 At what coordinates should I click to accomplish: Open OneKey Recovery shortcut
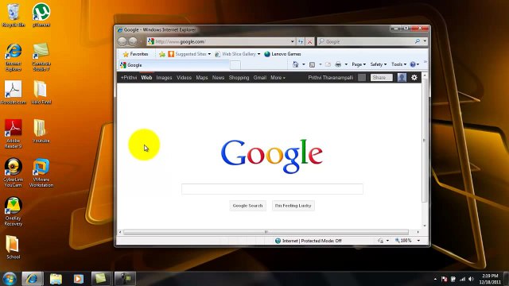click(x=14, y=211)
